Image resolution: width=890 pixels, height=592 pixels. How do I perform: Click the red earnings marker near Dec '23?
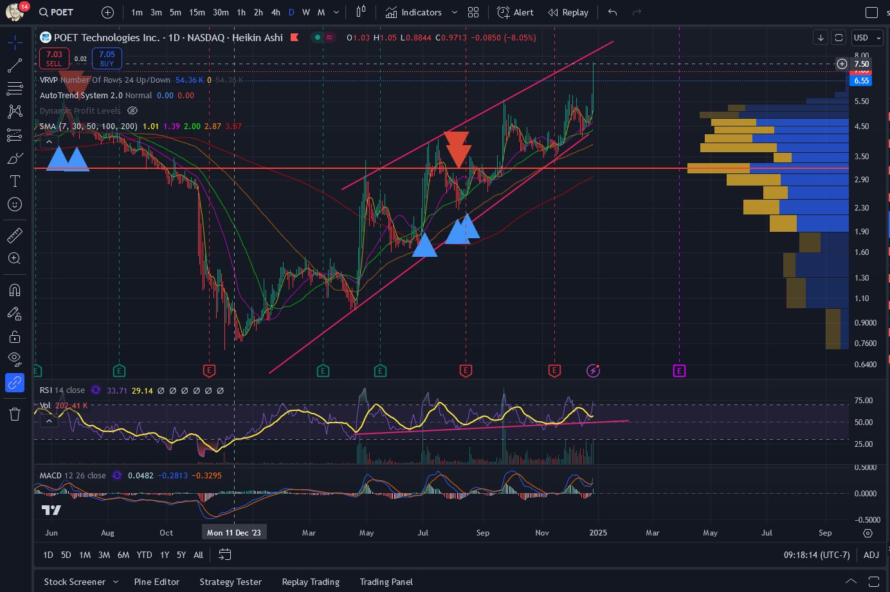point(209,370)
